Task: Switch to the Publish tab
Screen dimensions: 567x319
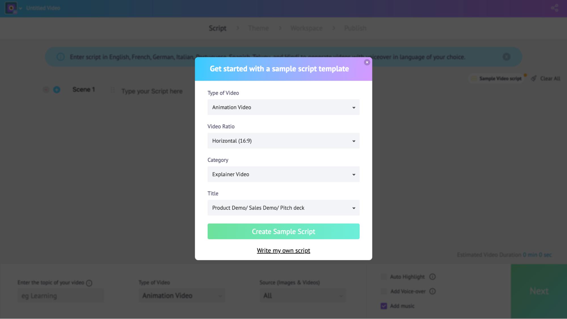Action: tap(355, 28)
